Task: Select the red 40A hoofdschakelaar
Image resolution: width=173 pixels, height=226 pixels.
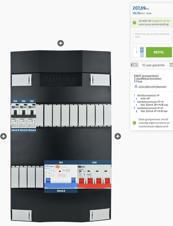Action: [94, 174]
